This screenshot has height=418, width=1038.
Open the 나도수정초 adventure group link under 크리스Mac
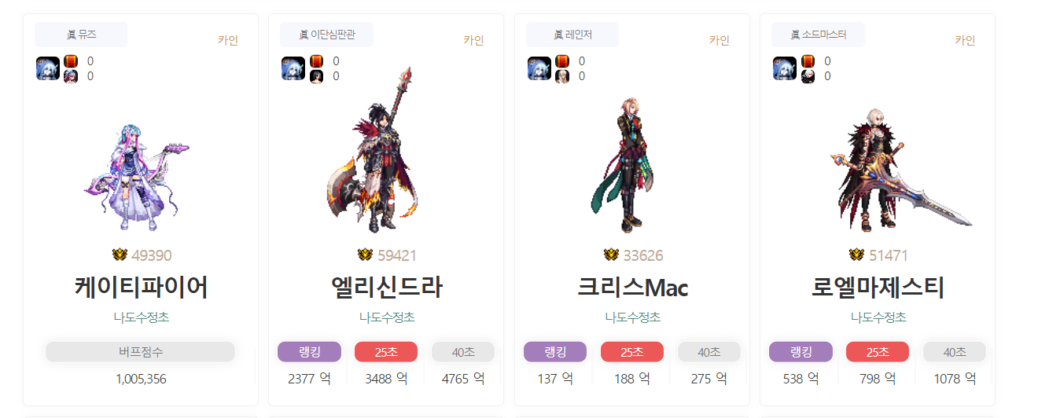(632, 317)
